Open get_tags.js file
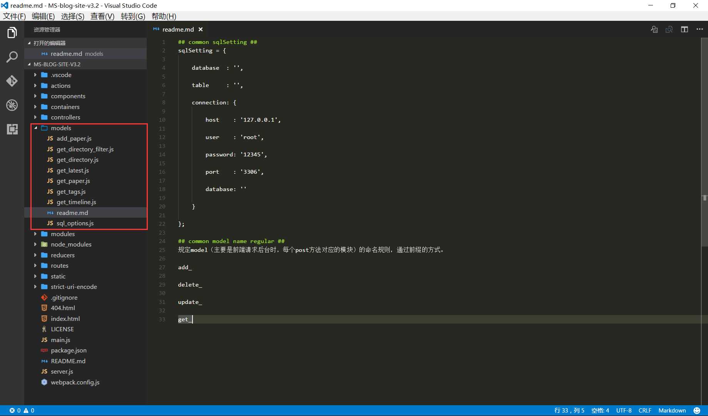This screenshot has height=416, width=708. (x=71, y=191)
